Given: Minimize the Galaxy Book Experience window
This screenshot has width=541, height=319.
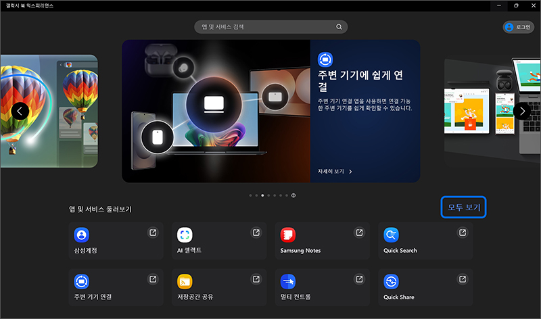Looking at the screenshot, I should 499,5.
